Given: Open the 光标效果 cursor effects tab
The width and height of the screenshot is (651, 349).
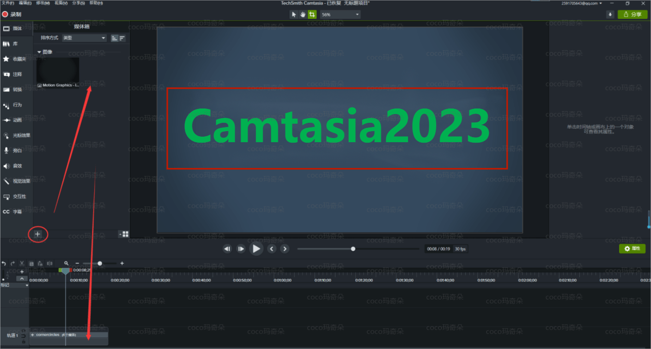Looking at the screenshot, I should (x=17, y=135).
